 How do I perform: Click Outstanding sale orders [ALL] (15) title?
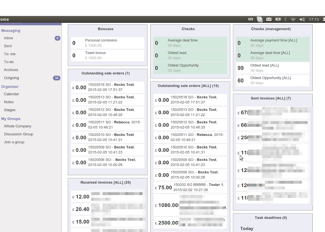pos(188,86)
